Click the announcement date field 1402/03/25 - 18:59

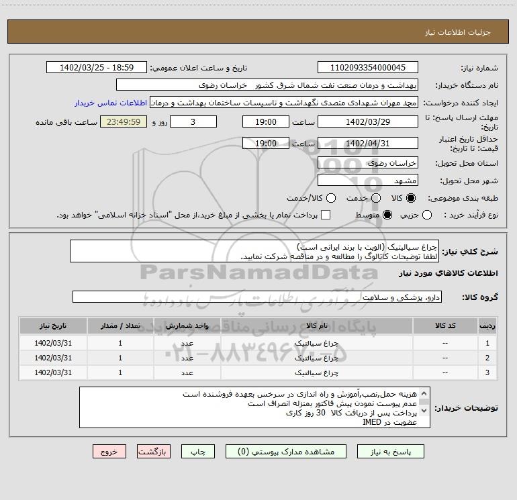pos(97,67)
